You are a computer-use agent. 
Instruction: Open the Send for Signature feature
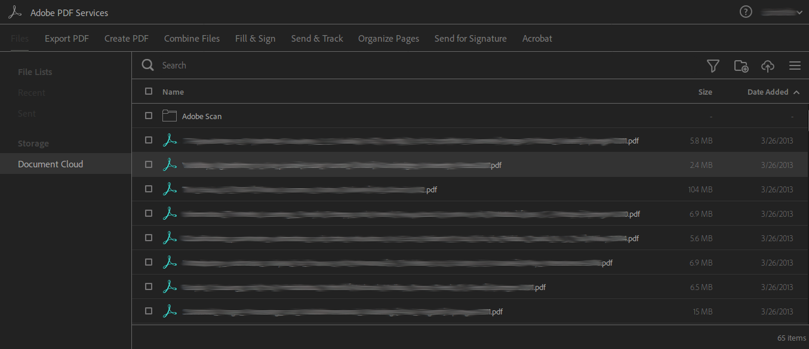pos(470,38)
